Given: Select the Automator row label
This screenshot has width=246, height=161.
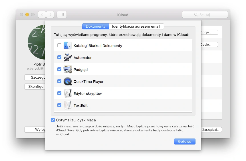Looking at the screenshot, I should point(83,58).
